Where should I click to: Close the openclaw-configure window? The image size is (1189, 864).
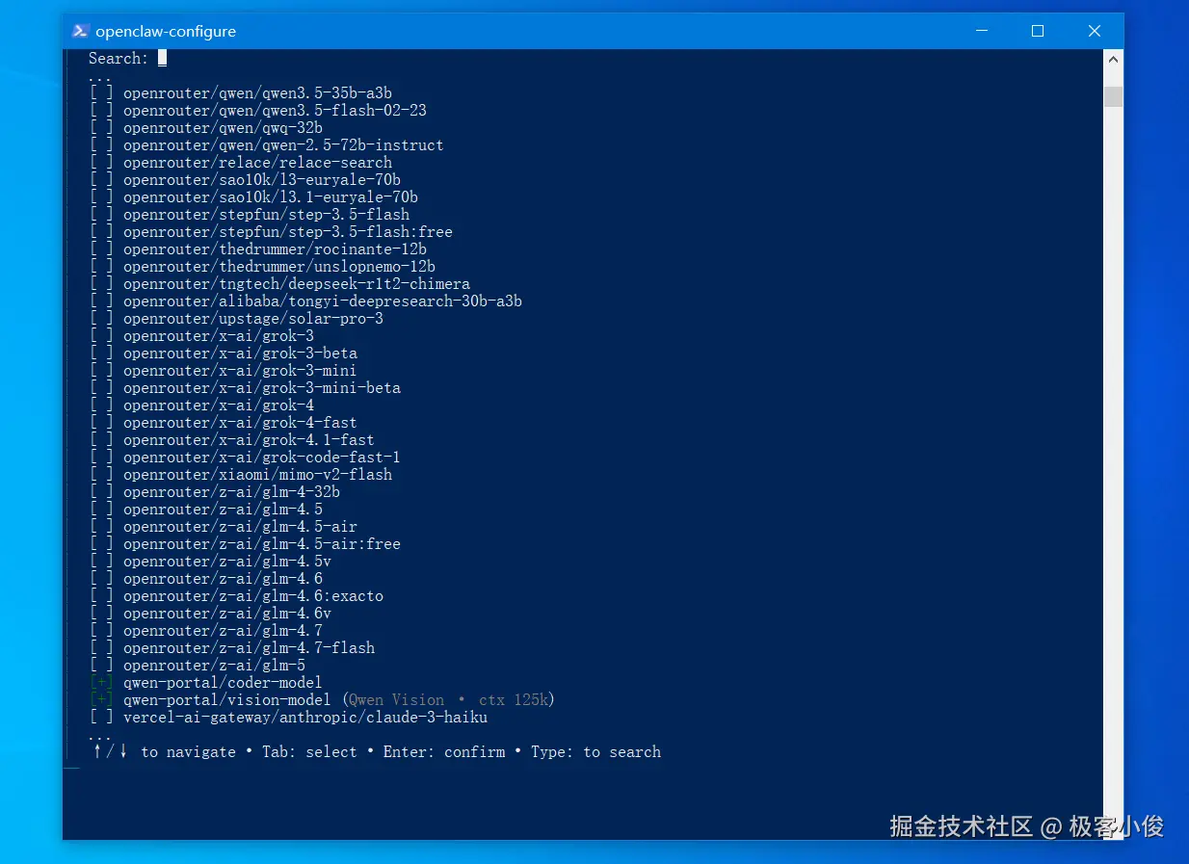[x=1095, y=31]
